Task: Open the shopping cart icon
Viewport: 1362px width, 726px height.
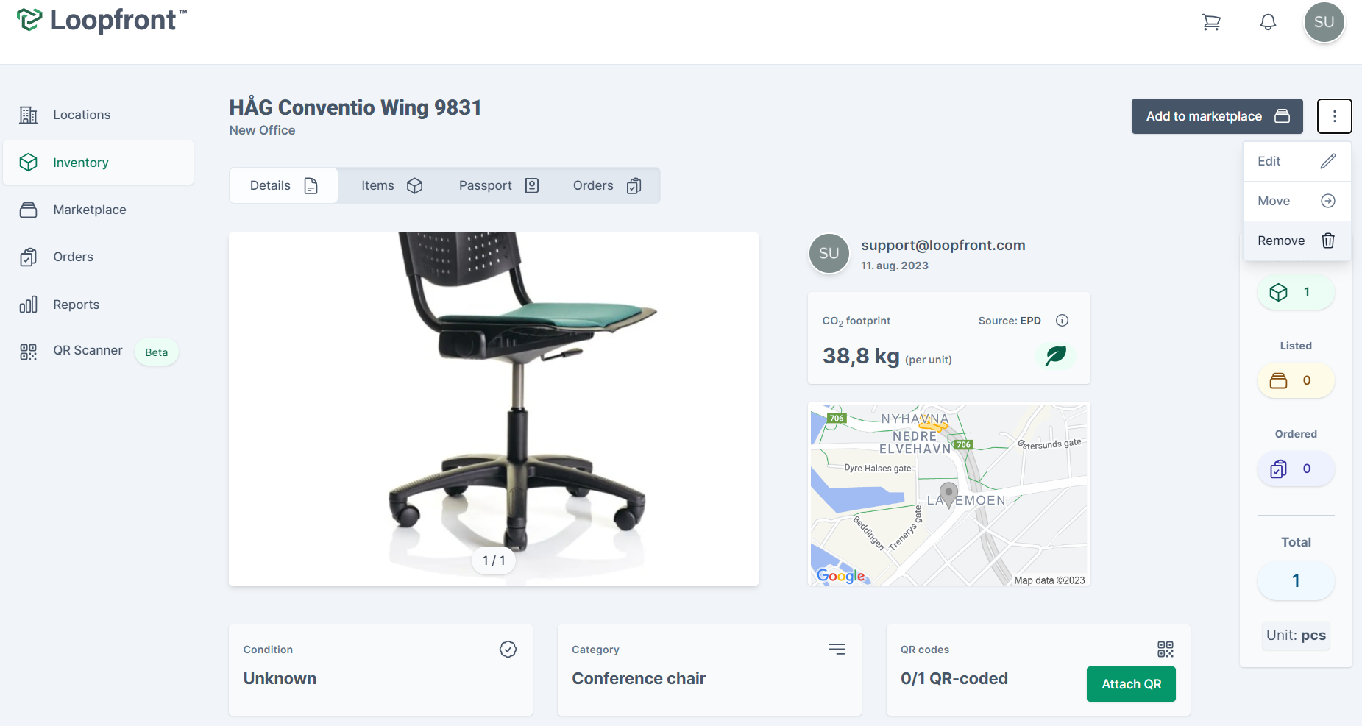Action: tap(1211, 22)
